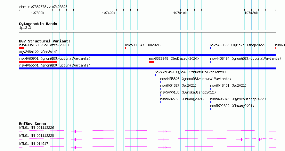The height and width of the screenshot is (151, 285).
Task: Click the RefSeq Genes track title
Action: (x=32, y=124)
